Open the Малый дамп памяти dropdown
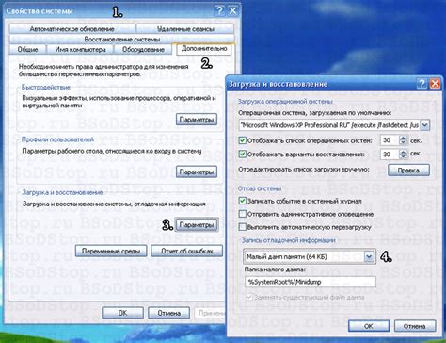This screenshot has width=446, height=343. click(x=369, y=256)
